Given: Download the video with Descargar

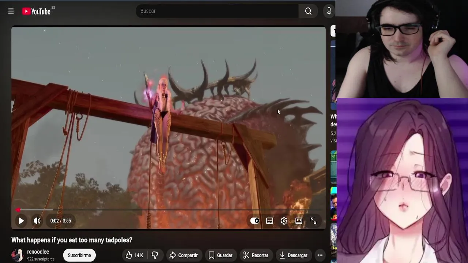Looking at the screenshot, I should tap(293, 255).
